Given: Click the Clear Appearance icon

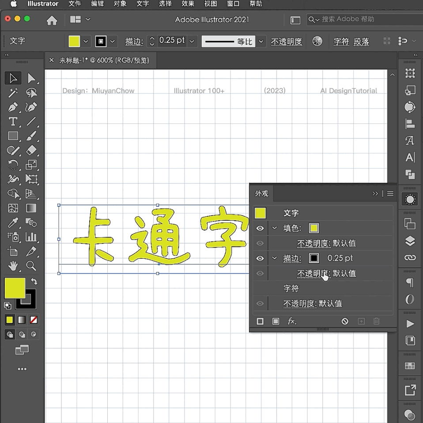Looking at the screenshot, I should click(x=345, y=321).
